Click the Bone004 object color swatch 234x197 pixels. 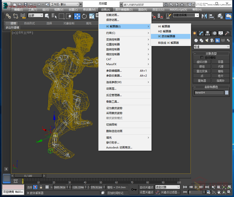pyautogui.click(x=227, y=93)
